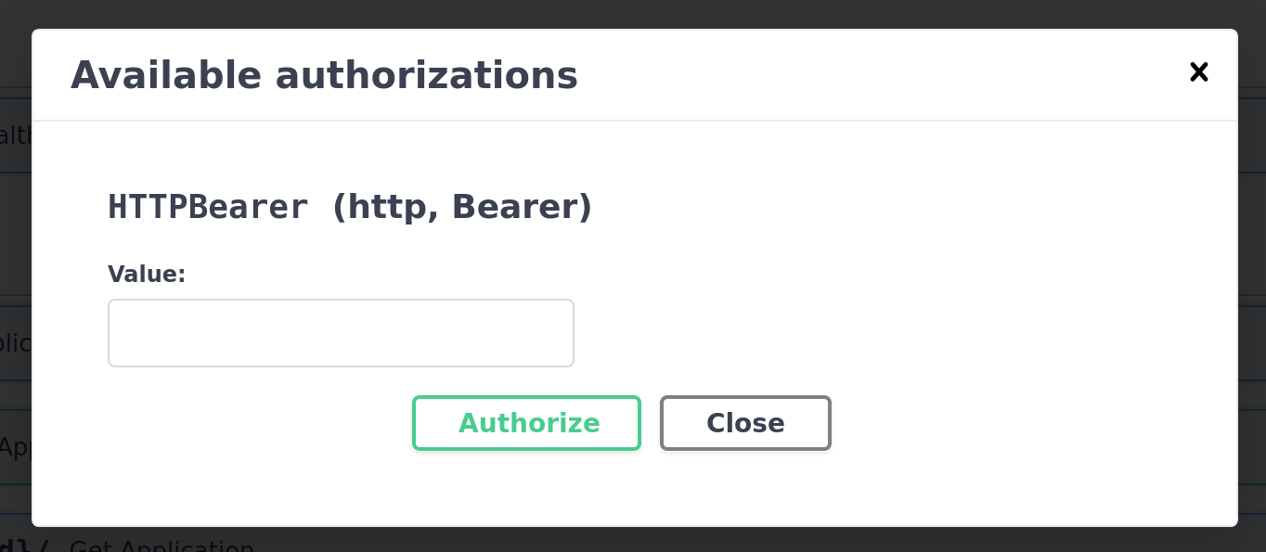
Task: Click empty white area below the Authorize button
Action: point(526,490)
